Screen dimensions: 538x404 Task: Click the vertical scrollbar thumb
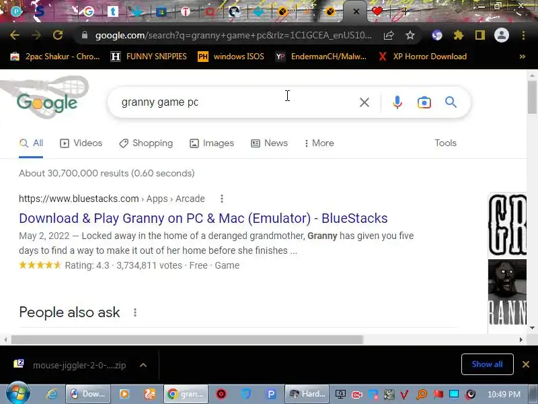532,96
